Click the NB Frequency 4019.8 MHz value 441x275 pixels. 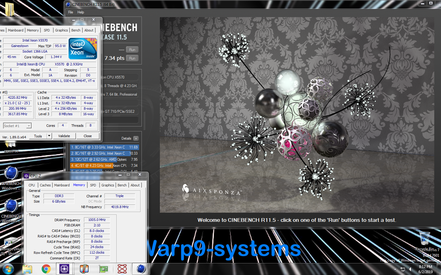coord(120,207)
